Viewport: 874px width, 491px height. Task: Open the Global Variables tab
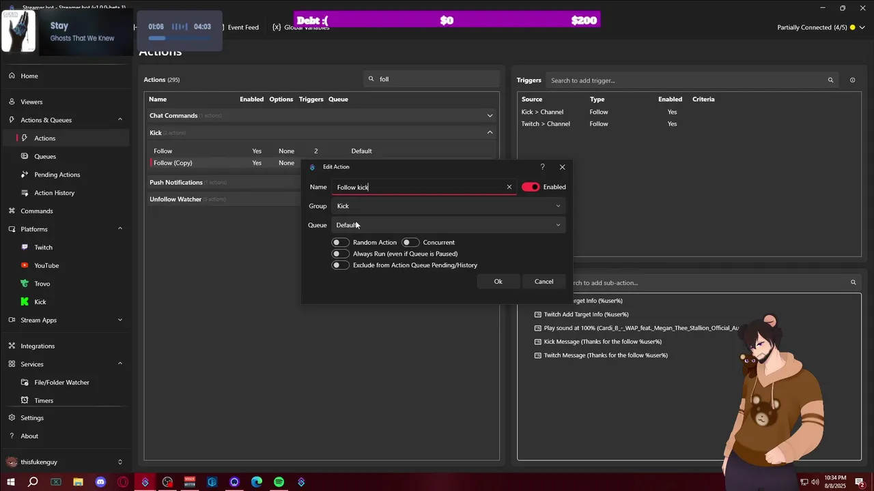301,27
